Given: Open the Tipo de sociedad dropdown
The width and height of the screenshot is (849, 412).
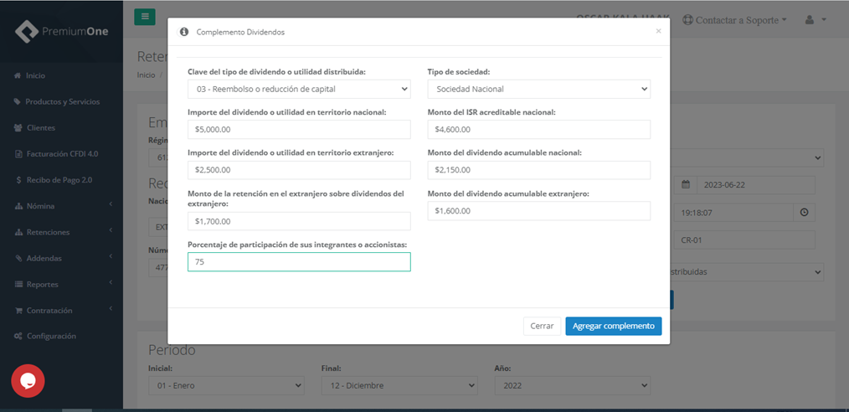Looking at the screenshot, I should click(x=538, y=89).
